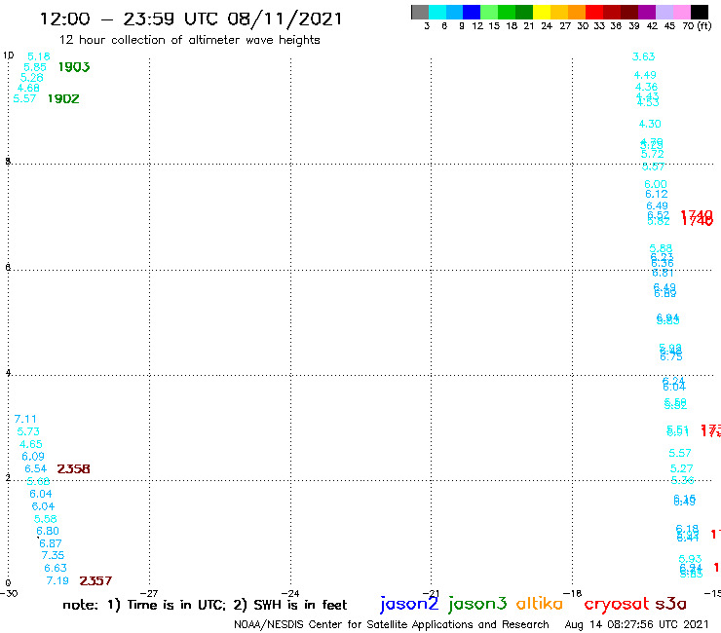Viewport: 721px width, 633px height.
Task: Click the wave height value 4.49
Action: (645, 75)
